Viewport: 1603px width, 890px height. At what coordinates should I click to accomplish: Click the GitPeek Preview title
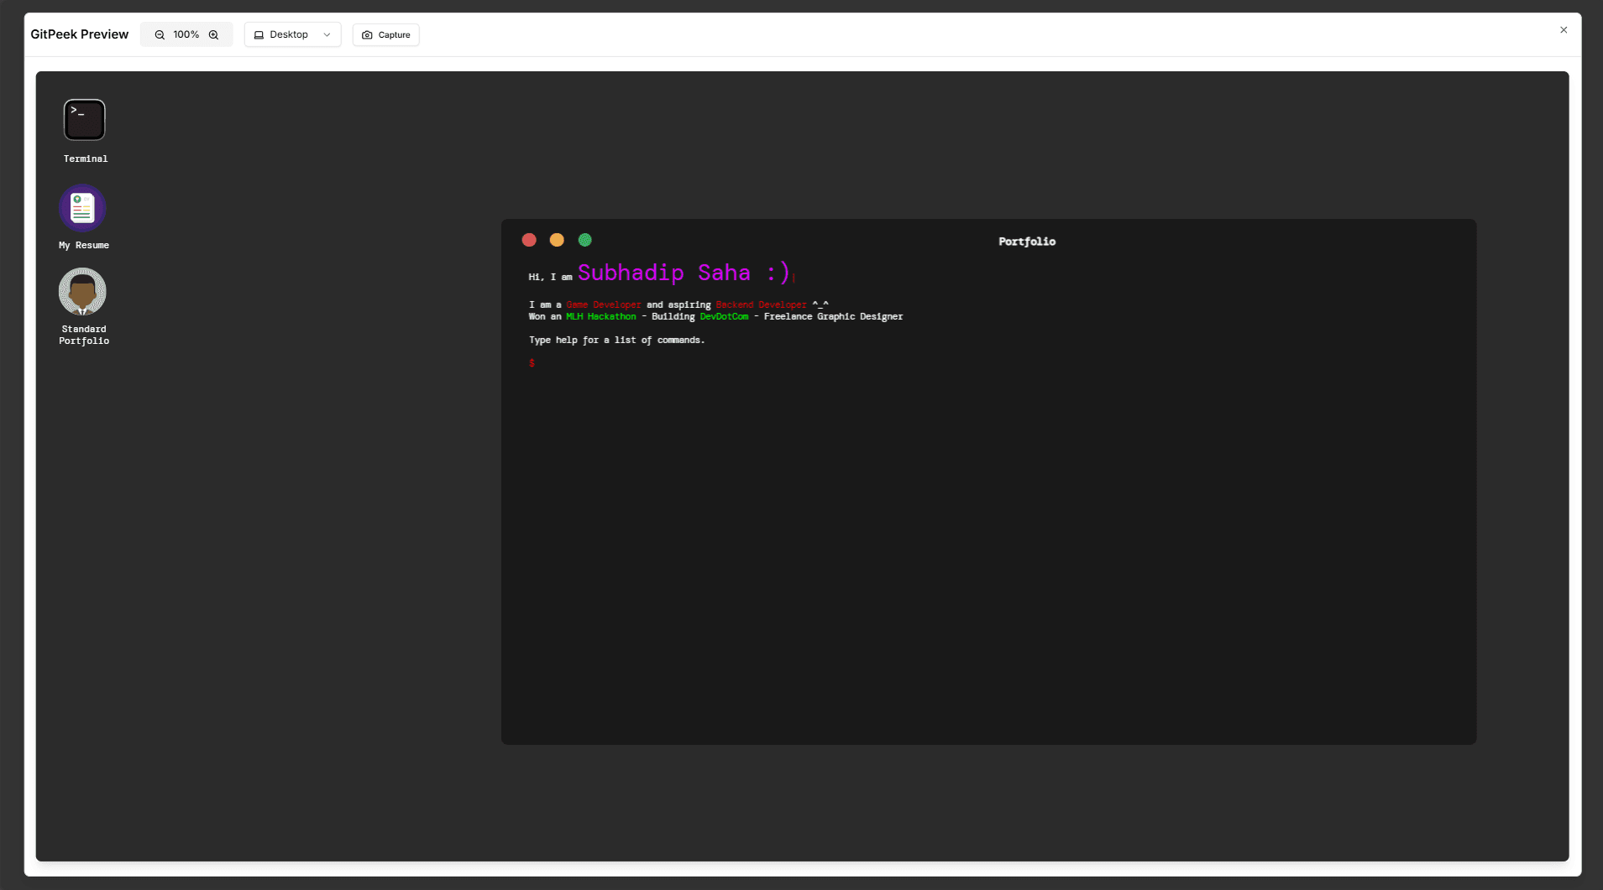pos(79,34)
